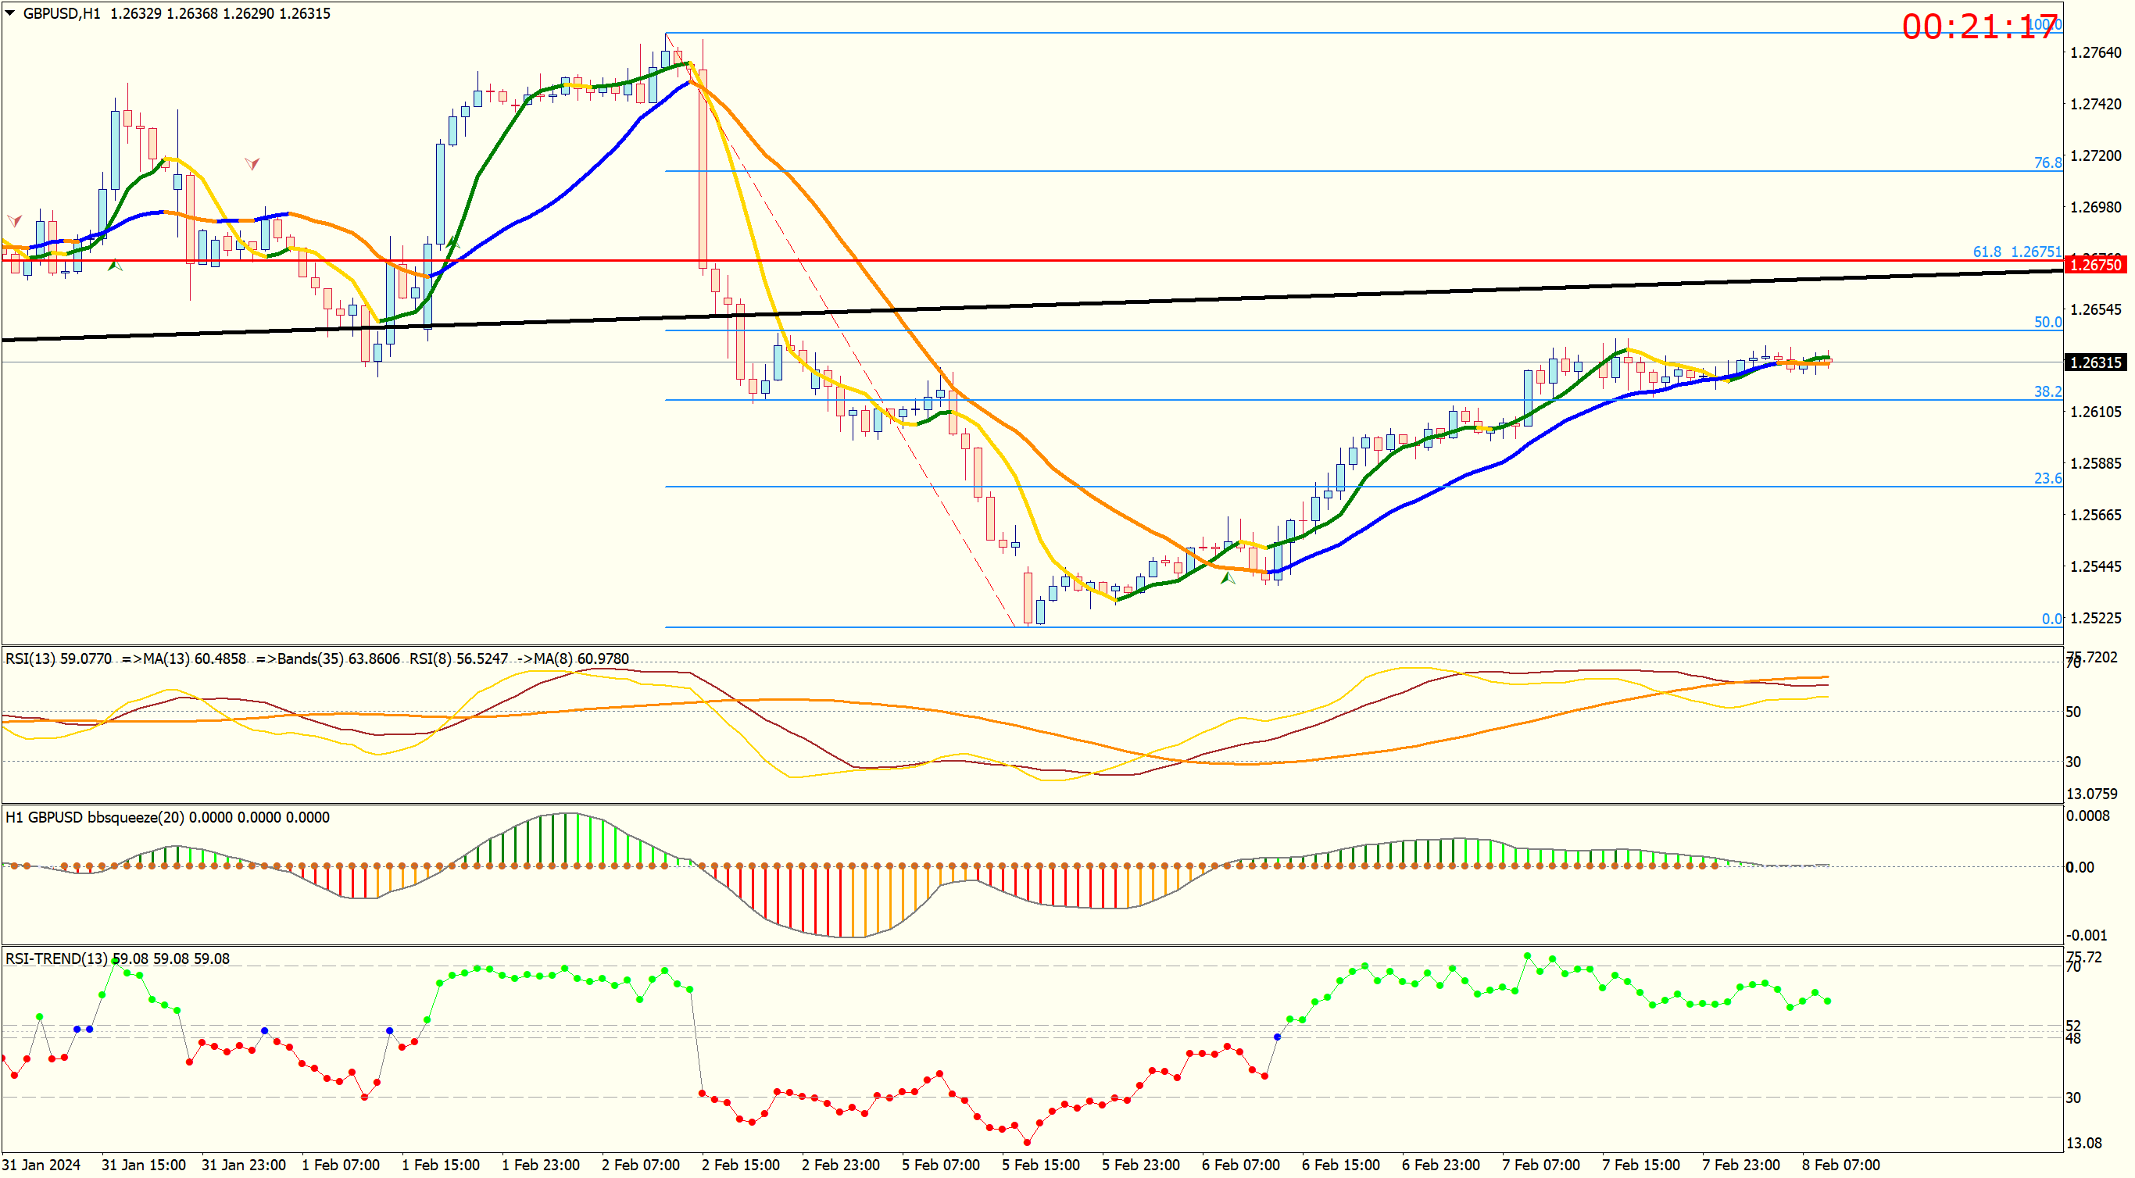2135x1178 pixels.
Task: Click the red down arrow at the chart's left edge
Action: coord(14,220)
